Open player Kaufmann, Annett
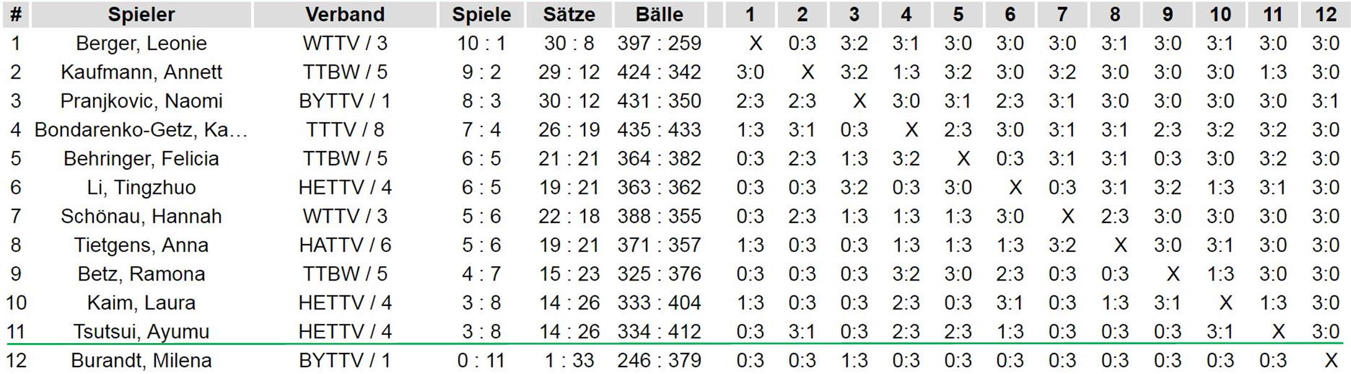 141,72
